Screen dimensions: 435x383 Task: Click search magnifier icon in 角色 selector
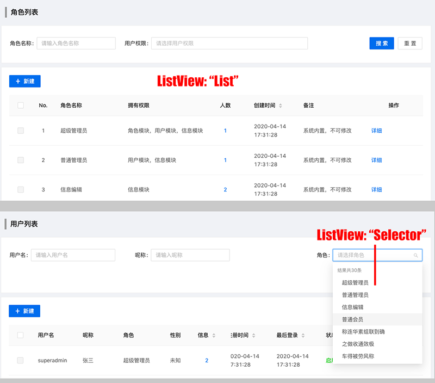tap(415, 255)
